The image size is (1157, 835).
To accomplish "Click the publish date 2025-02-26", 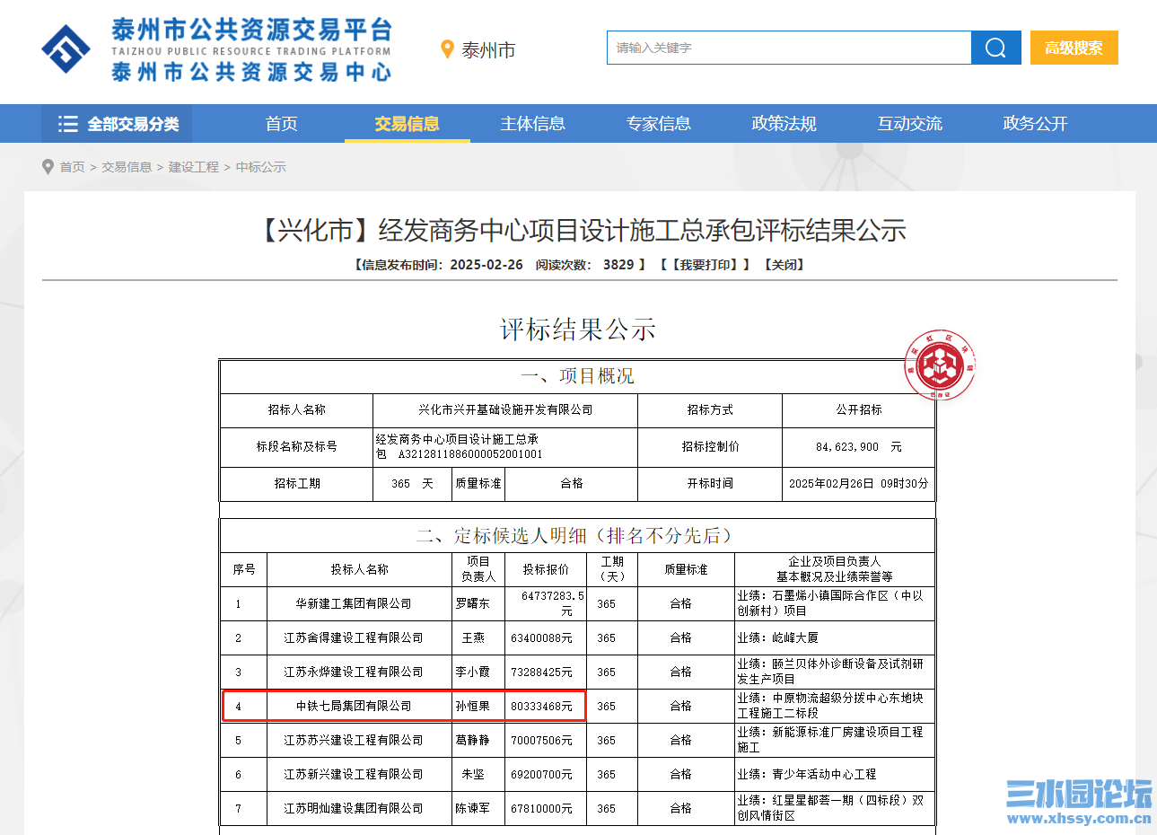I will 486,265.
